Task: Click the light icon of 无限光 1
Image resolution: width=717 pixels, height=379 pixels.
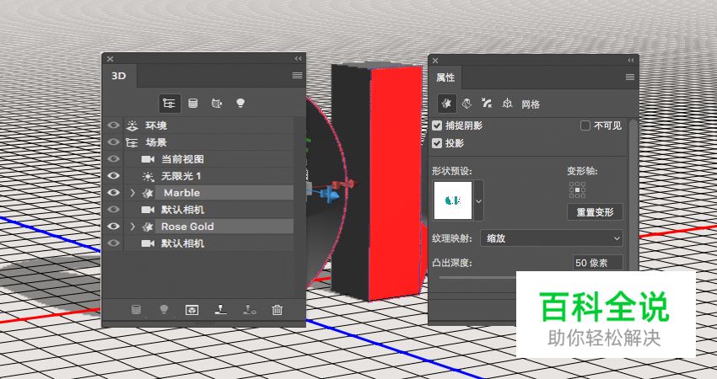Action: click(x=148, y=176)
